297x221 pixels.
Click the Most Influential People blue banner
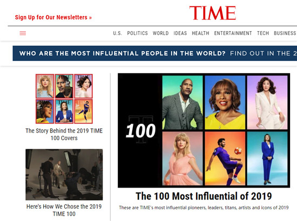[x=155, y=53]
